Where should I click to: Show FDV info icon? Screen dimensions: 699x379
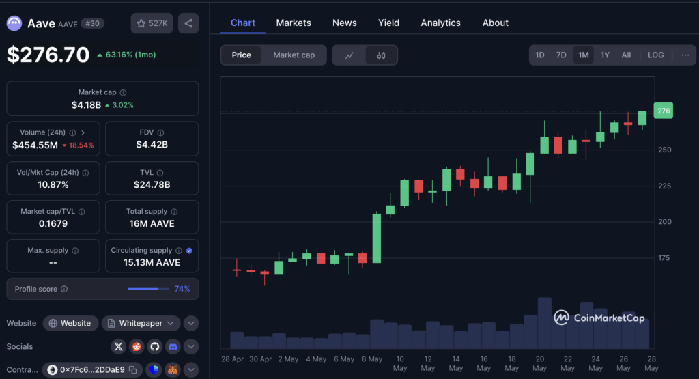(160, 132)
